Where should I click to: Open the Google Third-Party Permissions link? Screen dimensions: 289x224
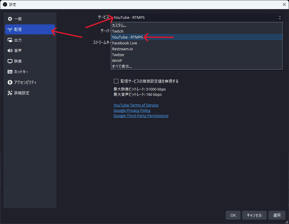pyautogui.click(x=141, y=116)
